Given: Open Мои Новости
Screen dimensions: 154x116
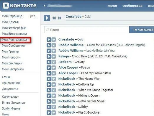Looking at the screenshot, I should click(11, 57).
